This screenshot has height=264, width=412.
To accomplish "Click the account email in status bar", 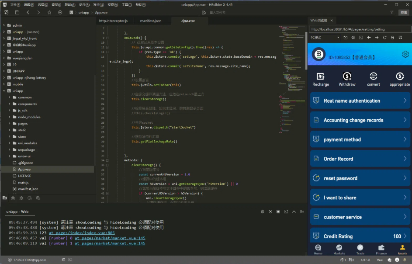I will point(30,260).
